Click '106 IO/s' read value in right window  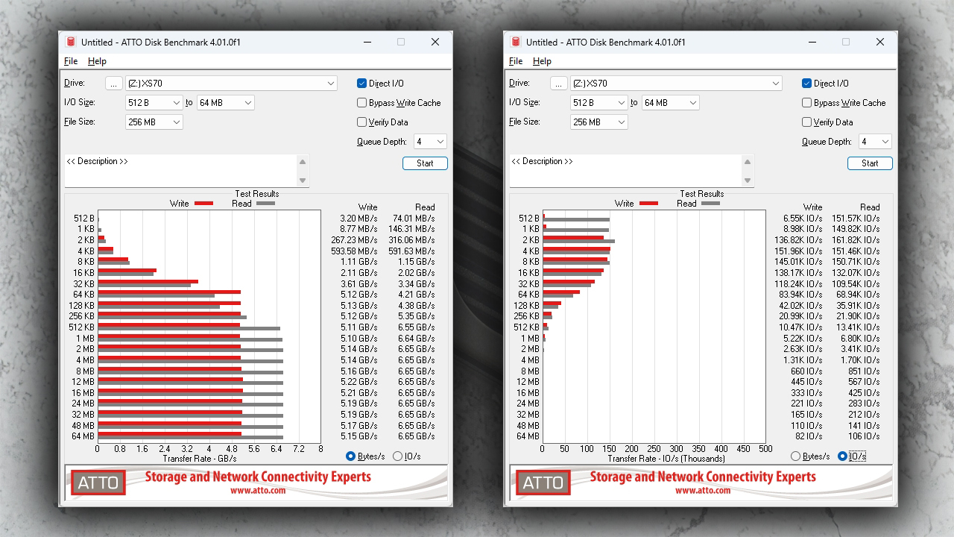(864, 436)
